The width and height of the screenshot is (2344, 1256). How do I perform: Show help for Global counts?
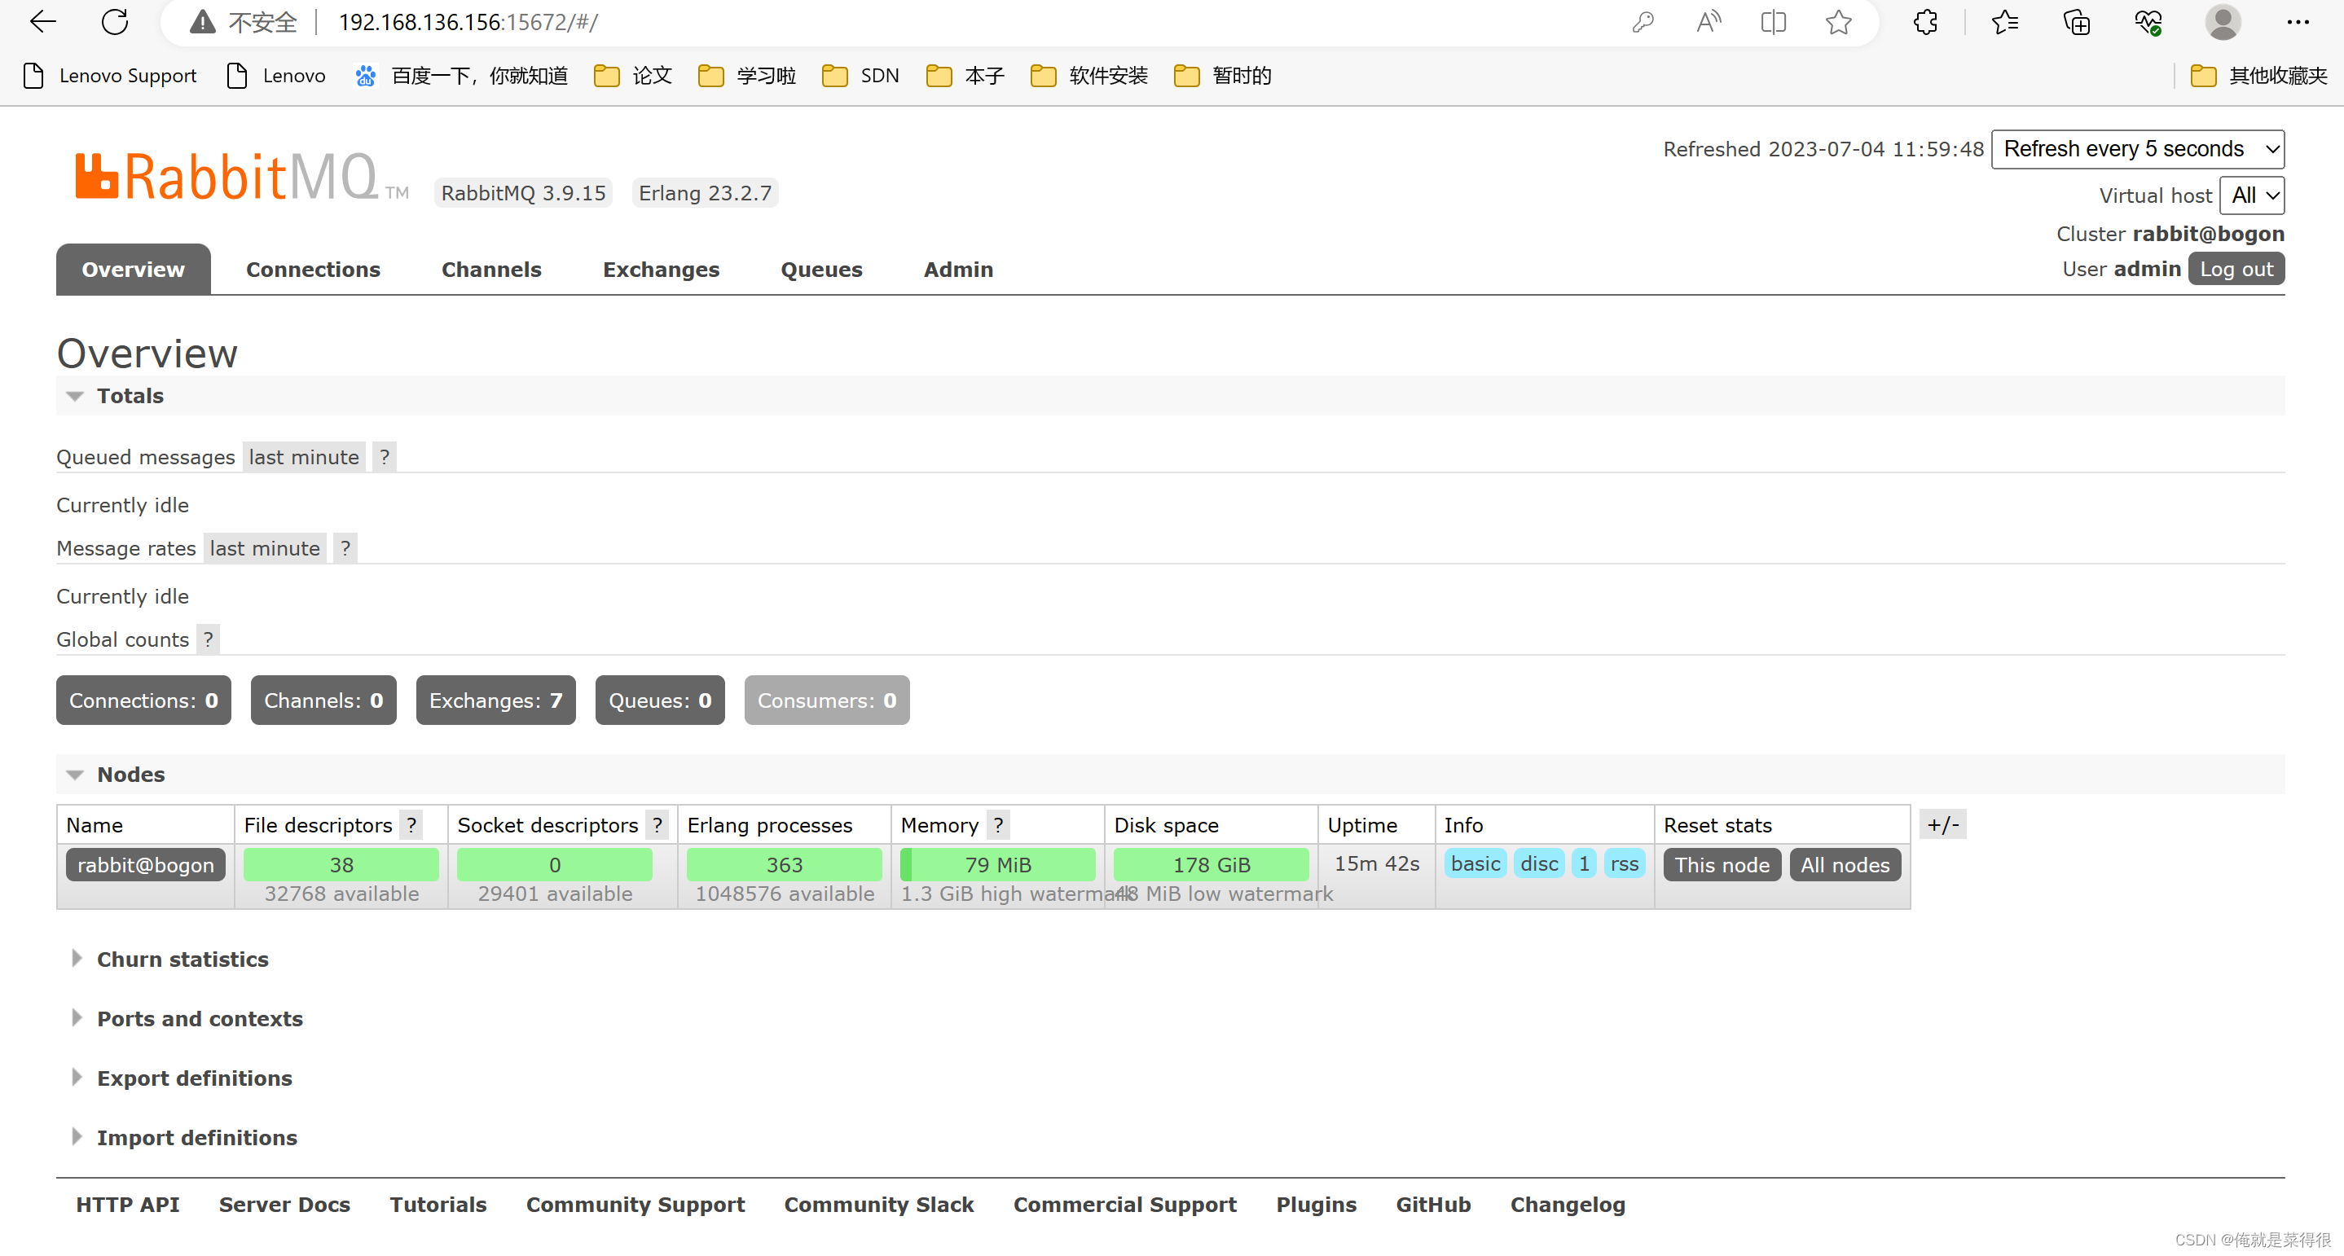pos(208,639)
